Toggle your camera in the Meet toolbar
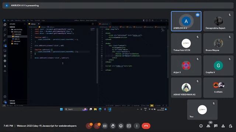This screenshot has height=132, width=236. pyautogui.click(x=97, y=126)
